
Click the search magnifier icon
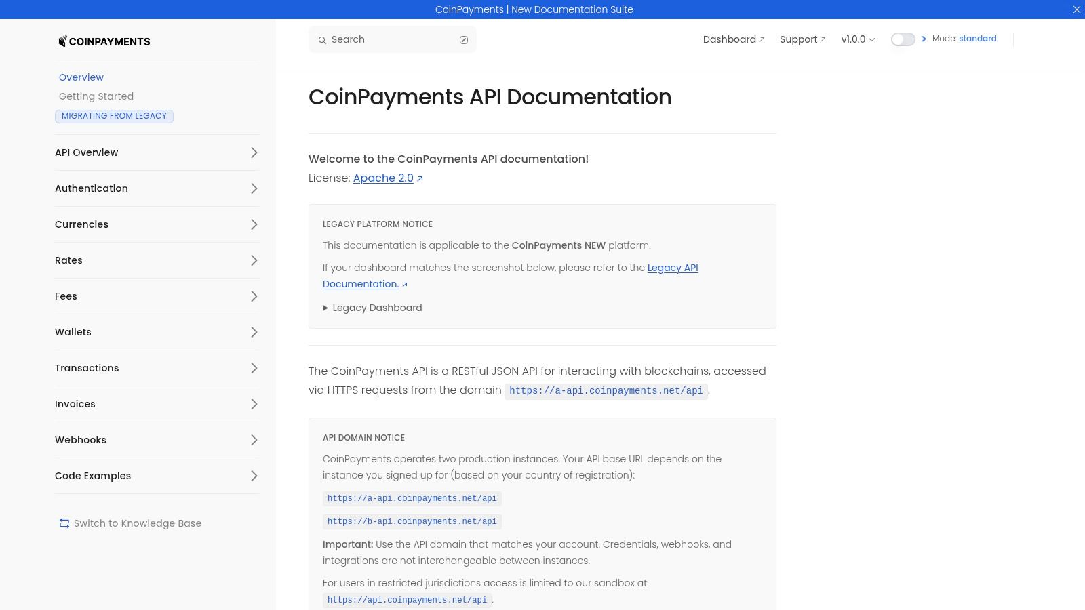click(322, 40)
